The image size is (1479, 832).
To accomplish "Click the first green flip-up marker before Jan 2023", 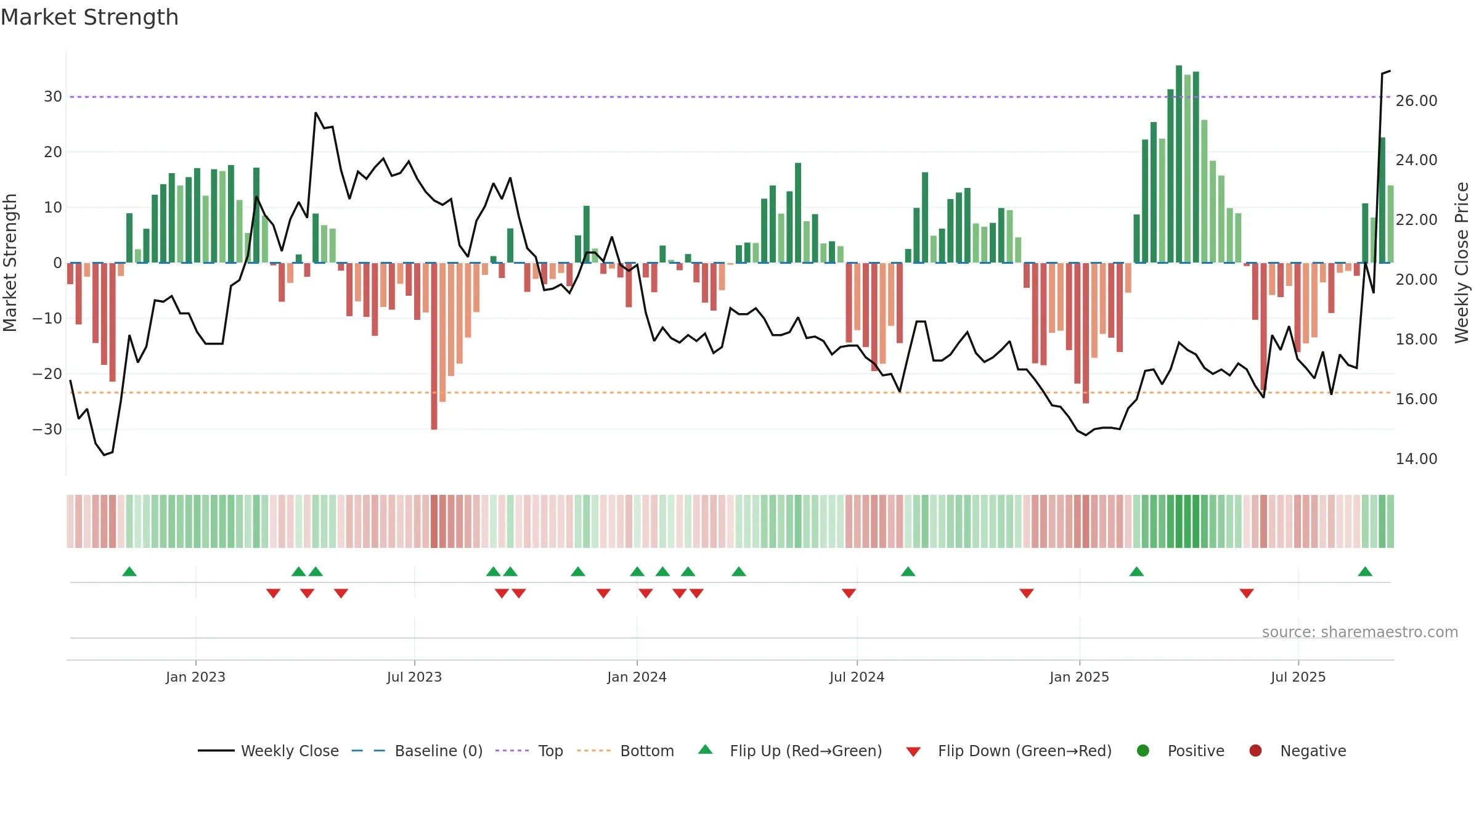I will click(129, 571).
